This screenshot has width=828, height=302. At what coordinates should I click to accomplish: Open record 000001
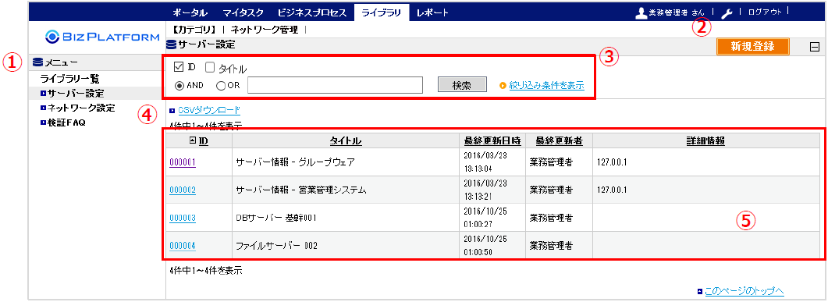183,162
